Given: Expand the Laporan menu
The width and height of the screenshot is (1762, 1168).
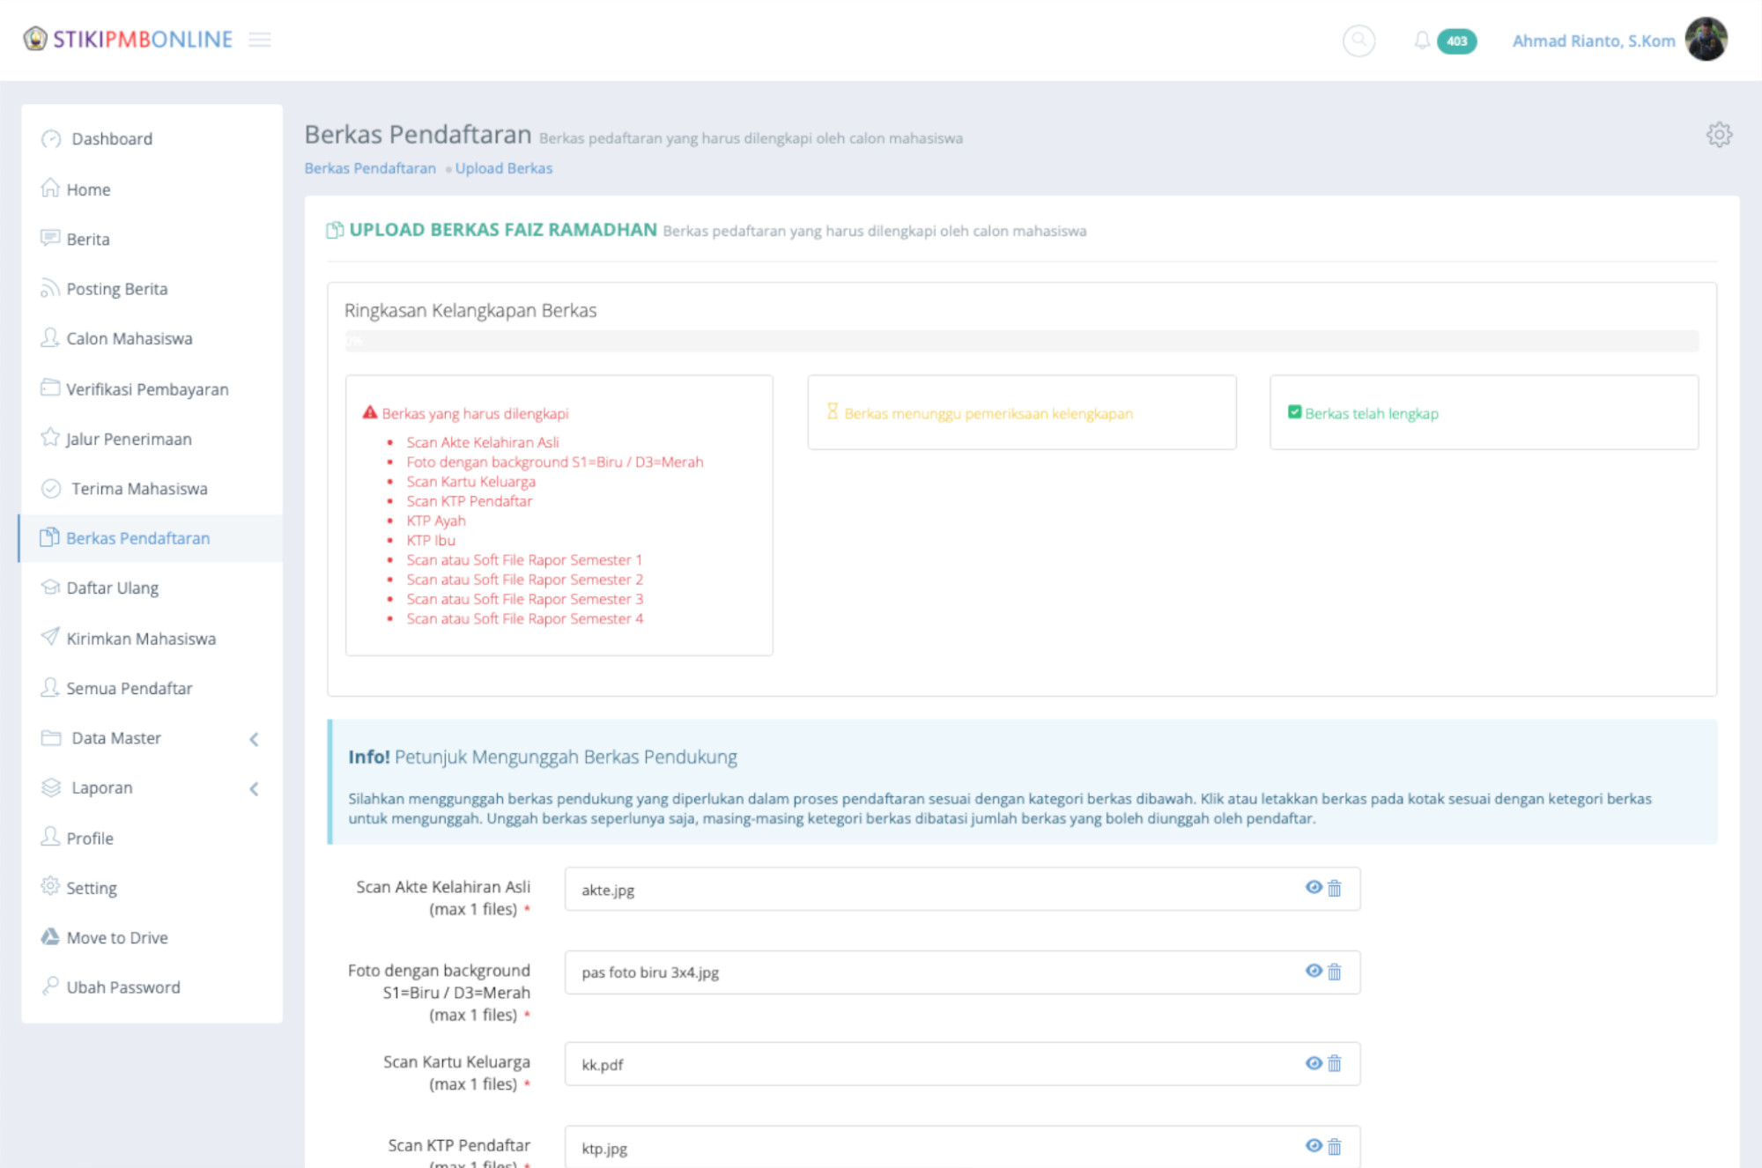Looking at the screenshot, I should pos(101,787).
